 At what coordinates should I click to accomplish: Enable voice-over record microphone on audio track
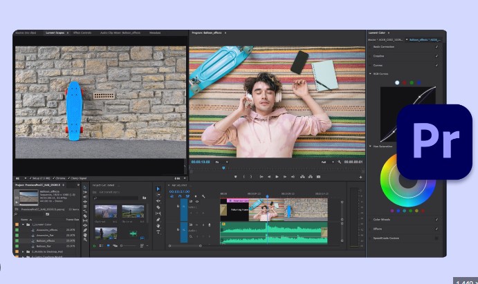(209, 225)
